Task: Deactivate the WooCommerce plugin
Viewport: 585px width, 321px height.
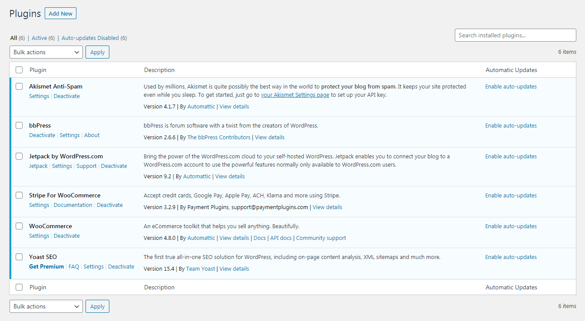Action: click(67, 236)
